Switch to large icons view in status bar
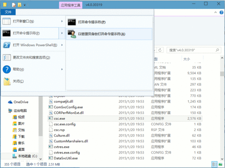Viewport: 225px width, 168px height. tap(220, 164)
